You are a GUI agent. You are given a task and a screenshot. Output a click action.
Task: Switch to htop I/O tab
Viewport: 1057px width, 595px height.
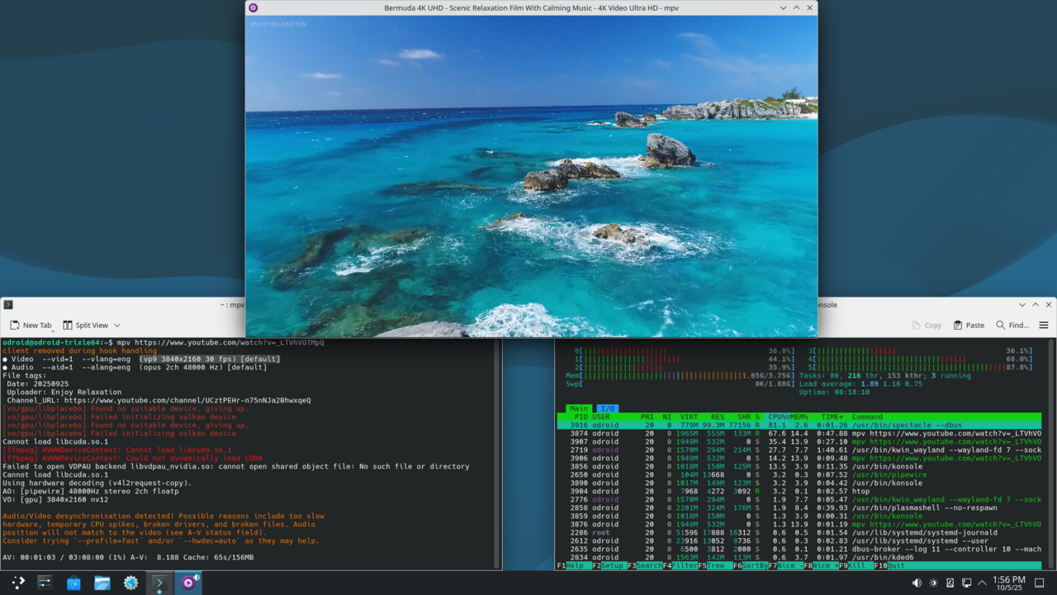[x=607, y=408]
